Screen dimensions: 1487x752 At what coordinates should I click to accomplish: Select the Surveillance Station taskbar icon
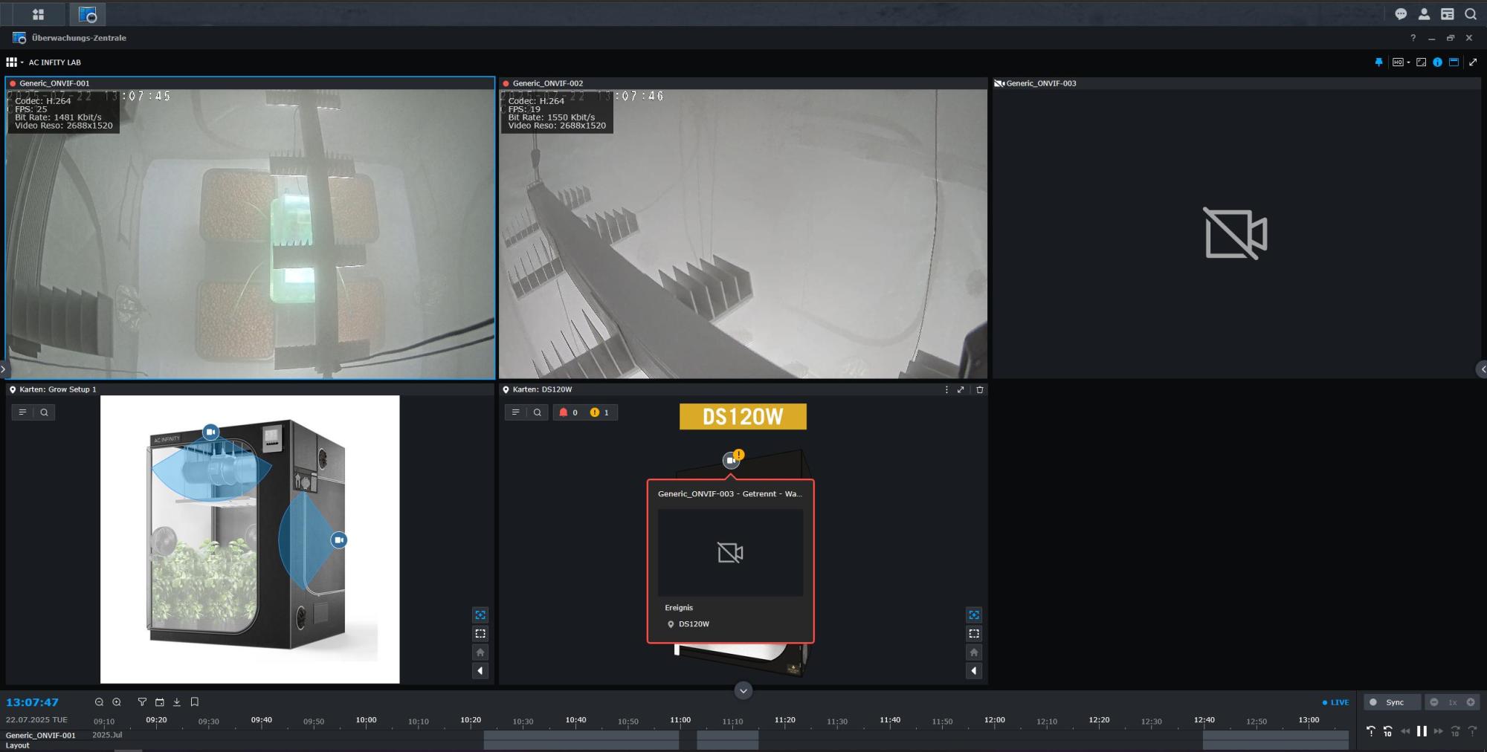(x=87, y=13)
